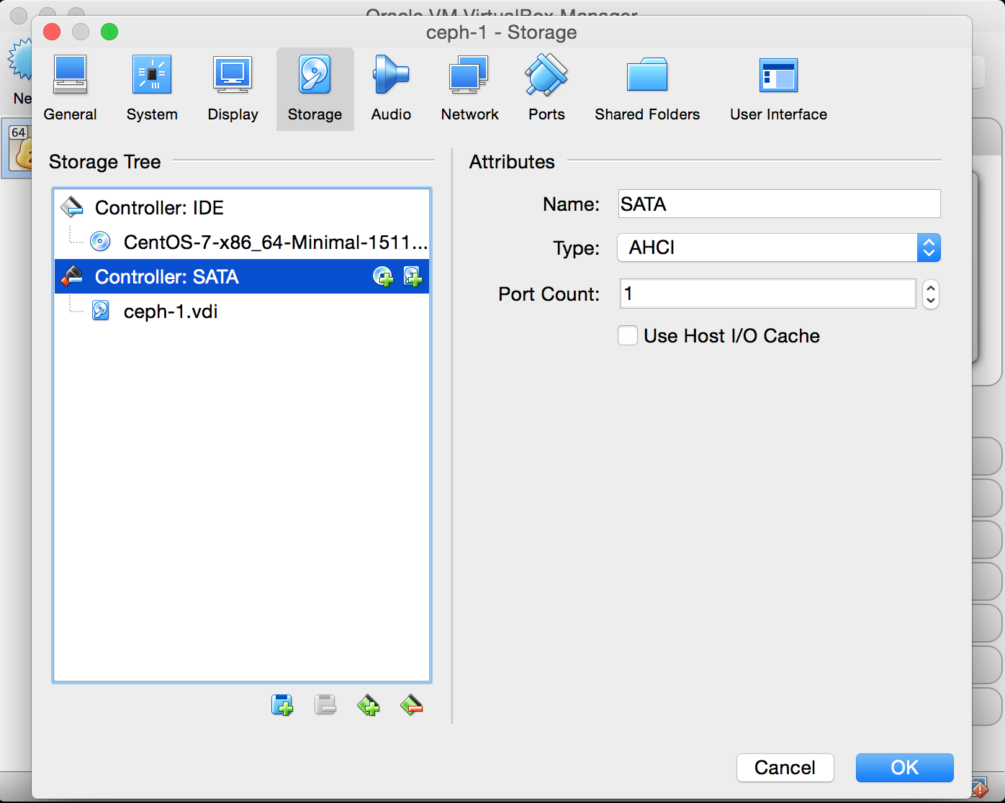The image size is (1005, 803).
Task: Open the Audio settings section
Action: coord(391,89)
